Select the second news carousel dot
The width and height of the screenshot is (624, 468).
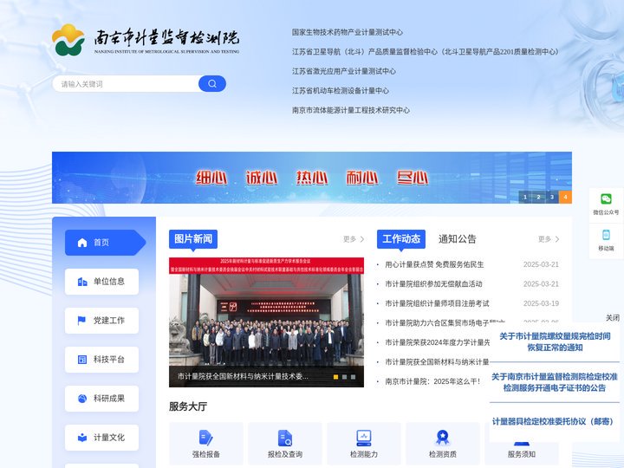coord(345,377)
